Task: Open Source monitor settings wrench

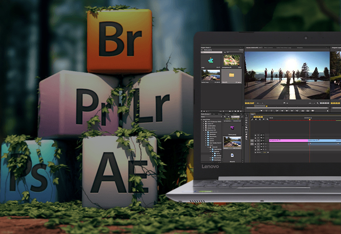Action: tap(318, 103)
